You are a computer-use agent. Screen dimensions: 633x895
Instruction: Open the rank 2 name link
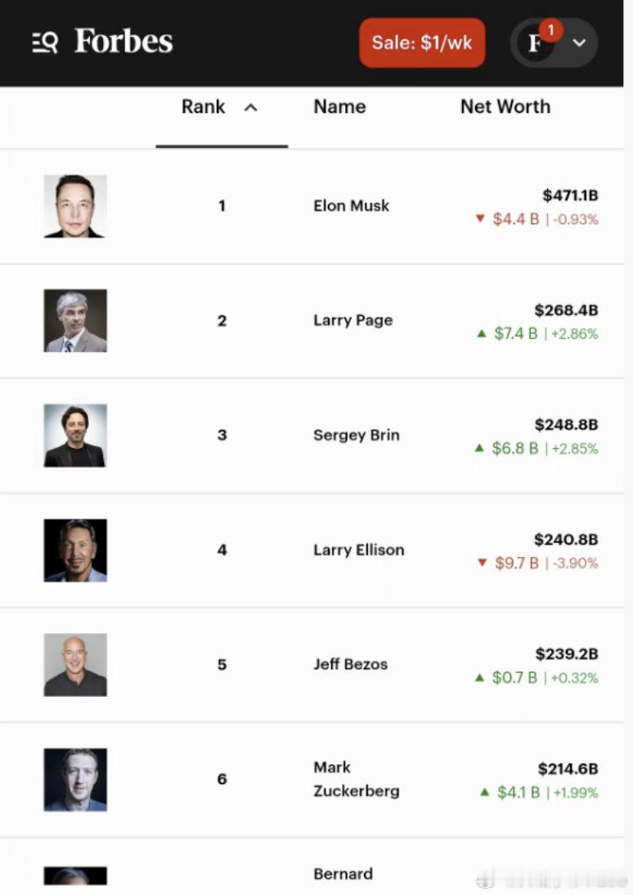[352, 321]
